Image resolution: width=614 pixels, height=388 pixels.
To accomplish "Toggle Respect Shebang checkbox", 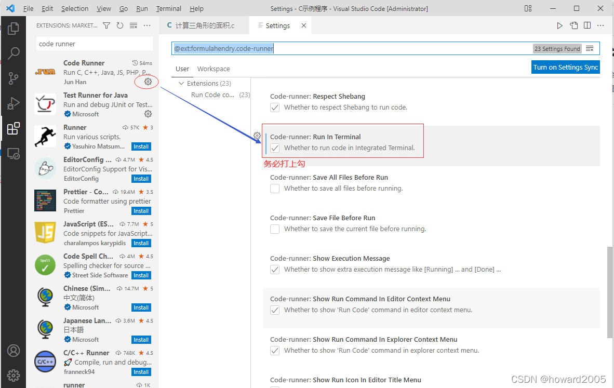I will pos(275,108).
